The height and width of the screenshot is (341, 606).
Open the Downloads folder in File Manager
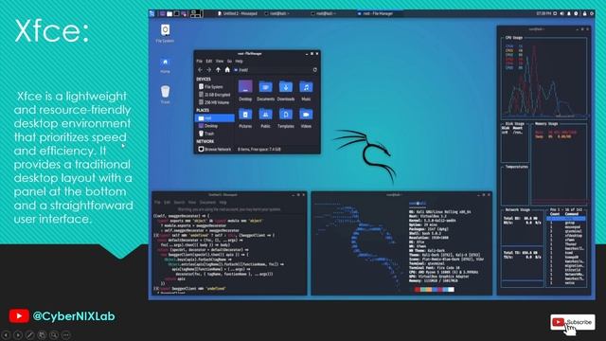[x=286, y=91]
